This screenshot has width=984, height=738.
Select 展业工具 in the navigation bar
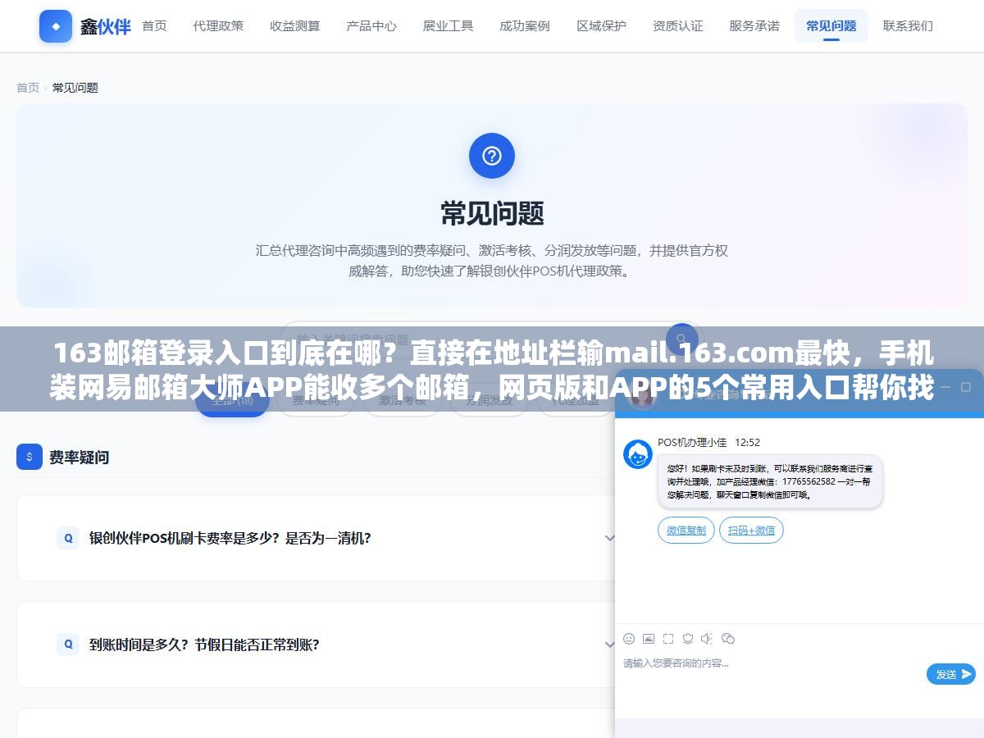pos(448,26)
